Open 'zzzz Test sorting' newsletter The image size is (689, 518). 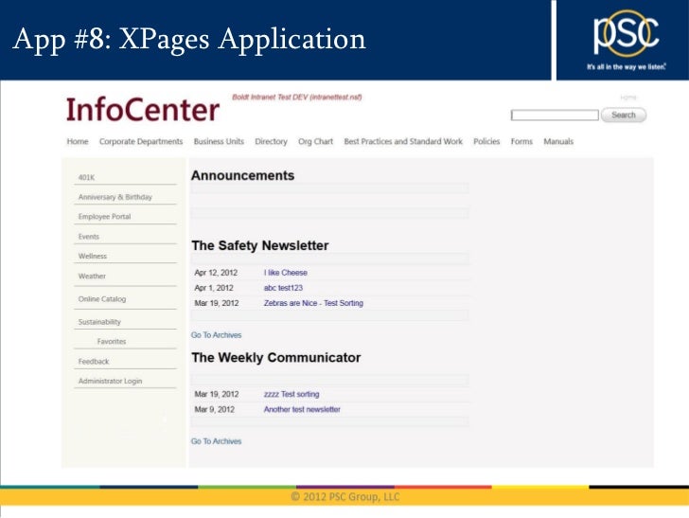tap(291, 394)
